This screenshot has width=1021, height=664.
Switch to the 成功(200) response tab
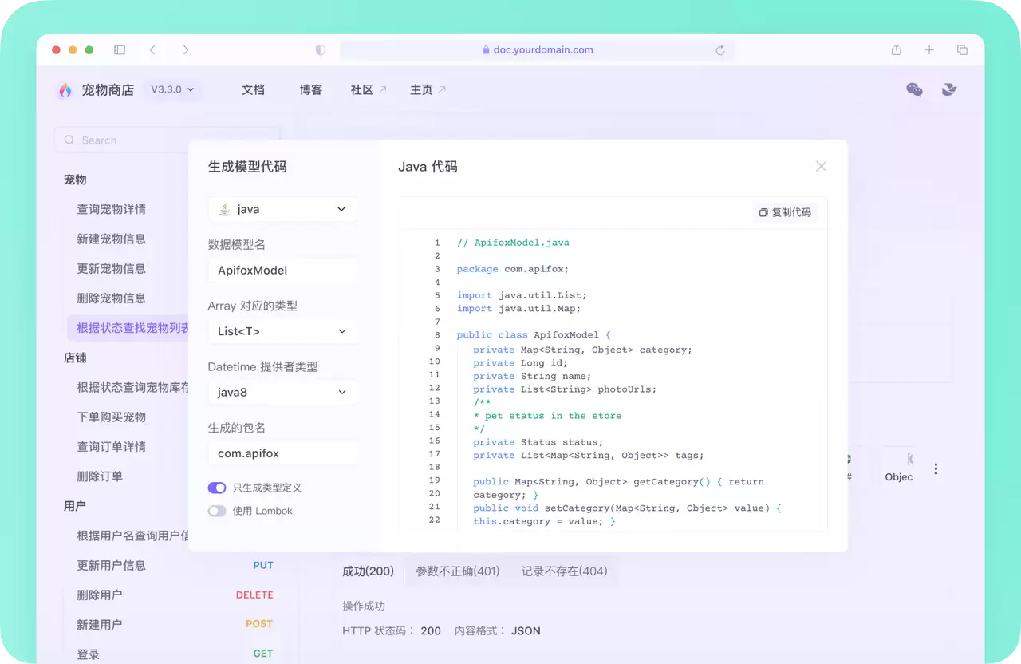click(369, 571)
